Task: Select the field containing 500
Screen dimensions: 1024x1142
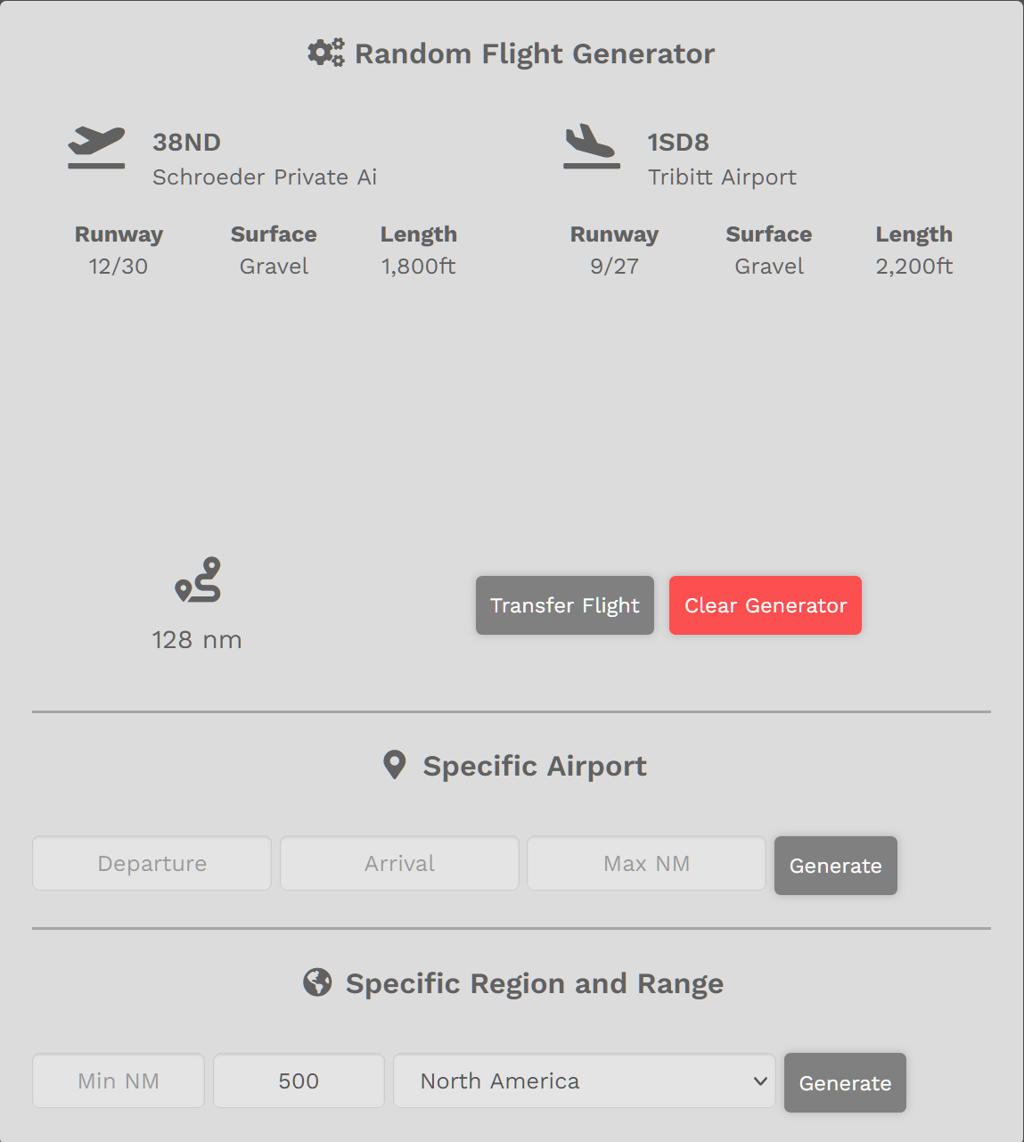Action: (x=299, y=1080)
